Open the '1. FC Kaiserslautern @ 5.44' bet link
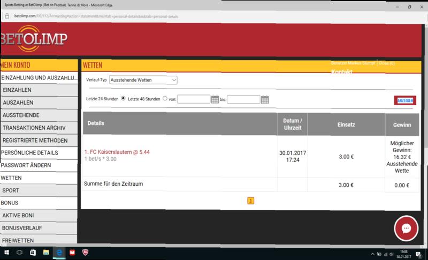Image resolution: width=428 pixels, height=260 pixels. tap(117, 152)
